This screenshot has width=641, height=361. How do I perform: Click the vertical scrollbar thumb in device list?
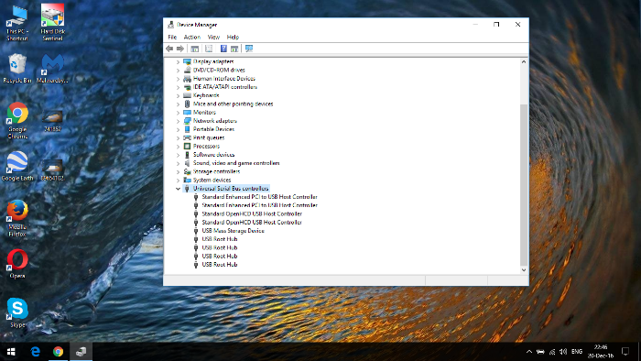[x=524, y=184]
